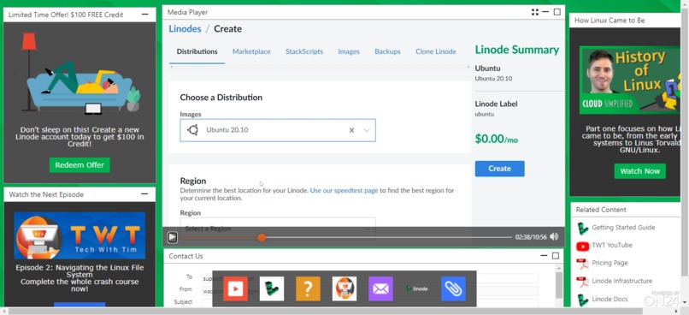Open the Images tab
This screenshot has height=315, width=689.
pyautogui.click(x=349, y=51)
